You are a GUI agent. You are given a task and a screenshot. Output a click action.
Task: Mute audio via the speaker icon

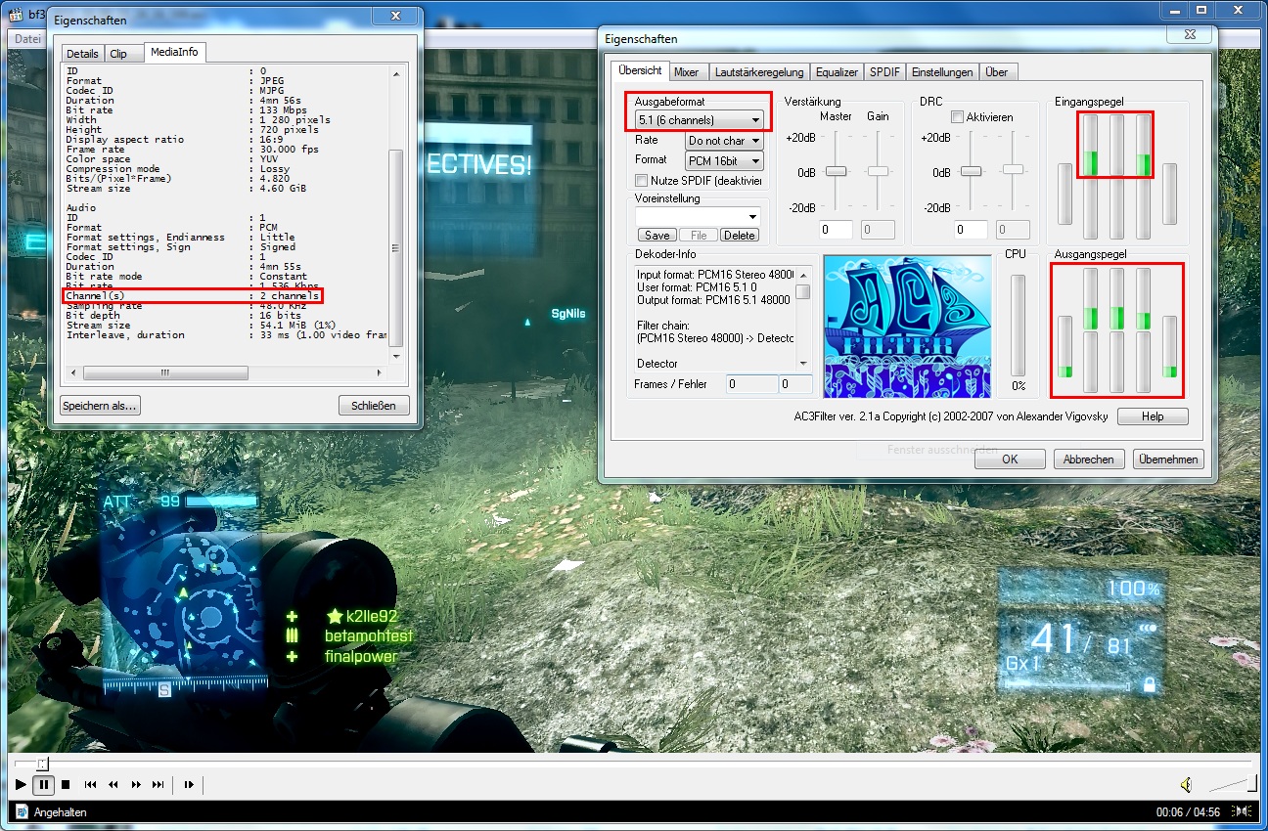(1186, 784)
